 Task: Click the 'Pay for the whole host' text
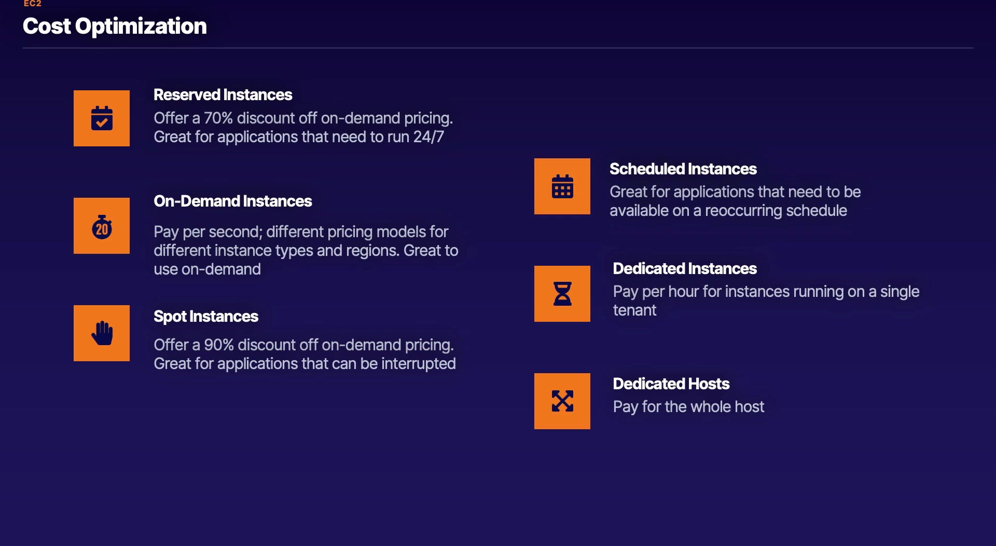point(688,407)
